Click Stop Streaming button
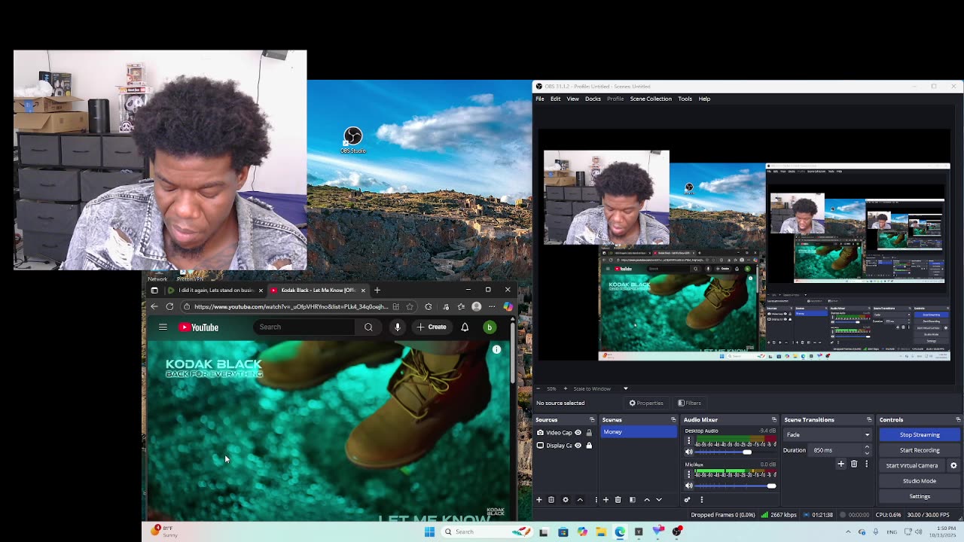This screenshot has width=964, height=542. click(x=920, y=434)
